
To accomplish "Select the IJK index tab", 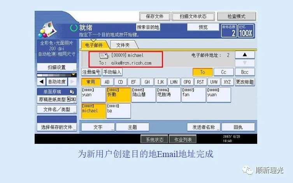I will 161,82.
